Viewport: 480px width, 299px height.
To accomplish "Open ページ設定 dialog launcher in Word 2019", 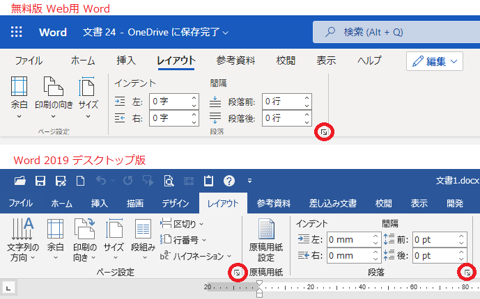I will click(238, 273).
